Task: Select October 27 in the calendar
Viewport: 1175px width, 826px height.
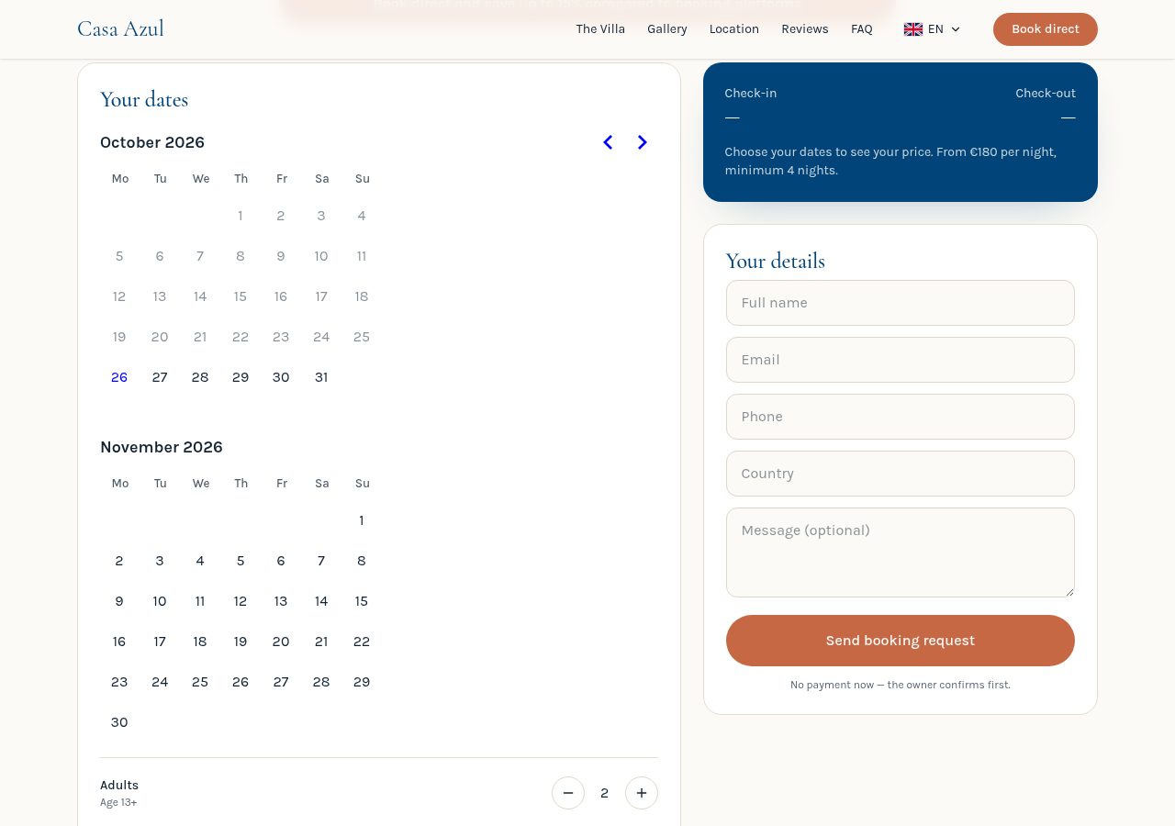Action: 160,377
